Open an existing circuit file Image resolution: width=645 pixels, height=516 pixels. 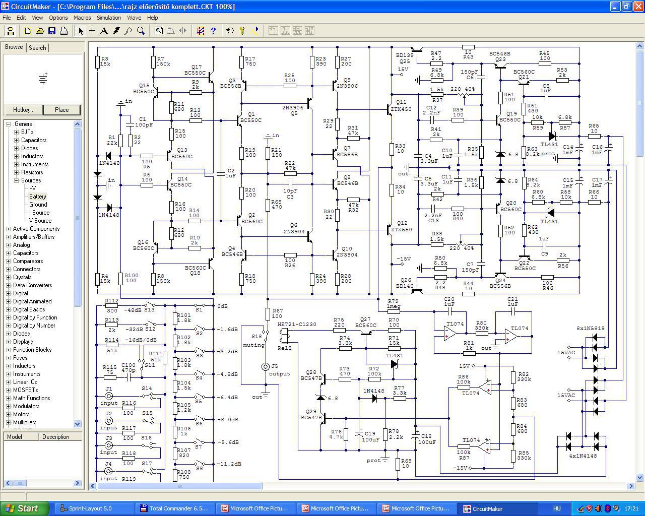[40, 31]
